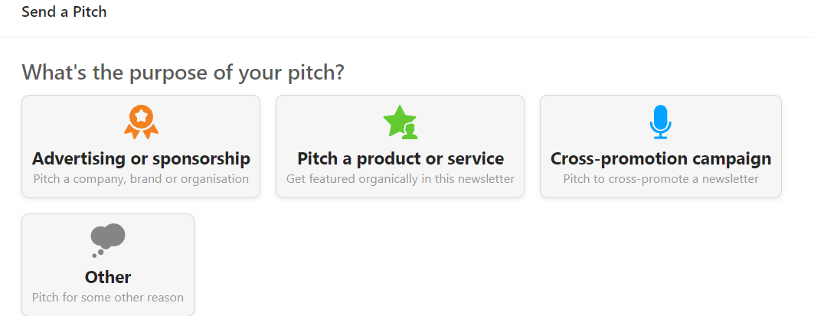Click 'Pitch to cross-promote a newsletter' text

pos(660,179)
